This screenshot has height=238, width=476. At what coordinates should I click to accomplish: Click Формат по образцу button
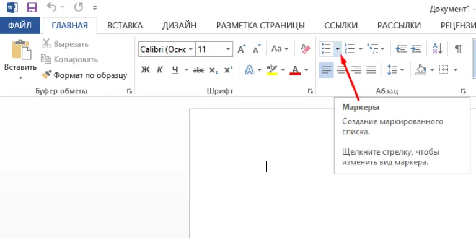click(x=84, y=75)
